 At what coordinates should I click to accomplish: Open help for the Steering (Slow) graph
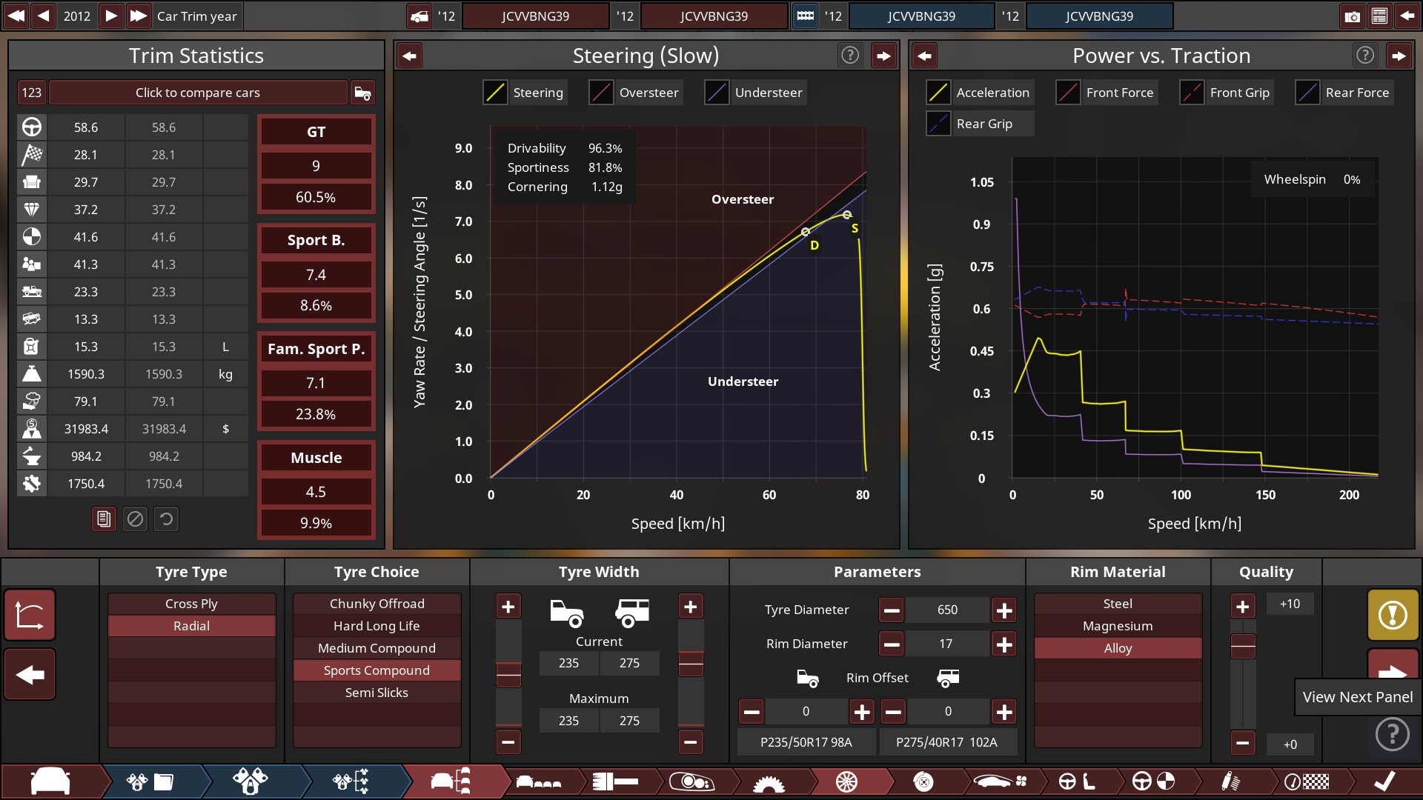850,55
